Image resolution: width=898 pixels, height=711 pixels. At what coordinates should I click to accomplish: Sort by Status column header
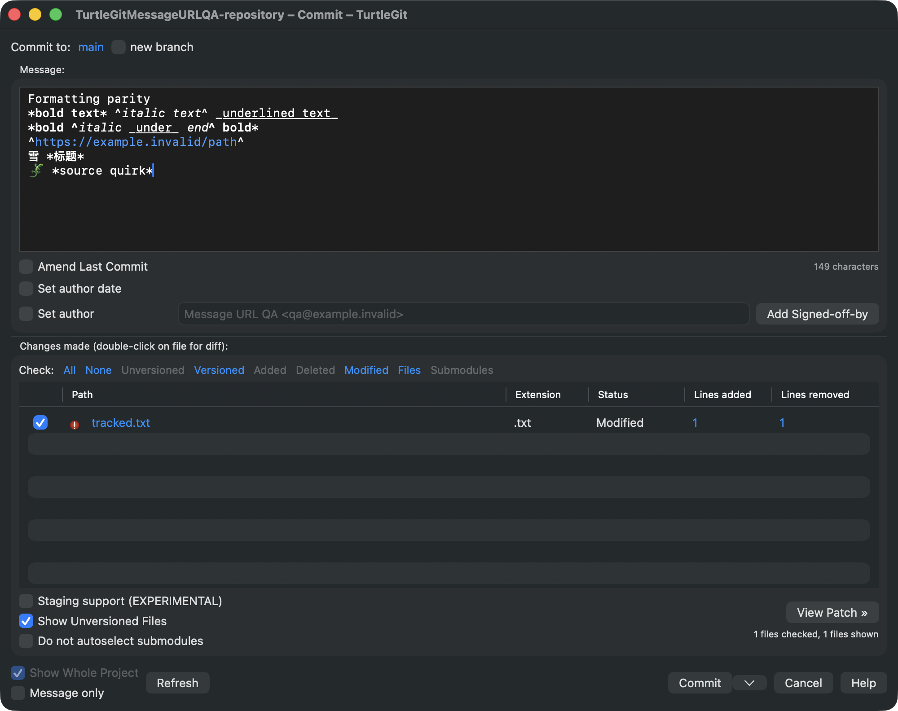point(637,395)
